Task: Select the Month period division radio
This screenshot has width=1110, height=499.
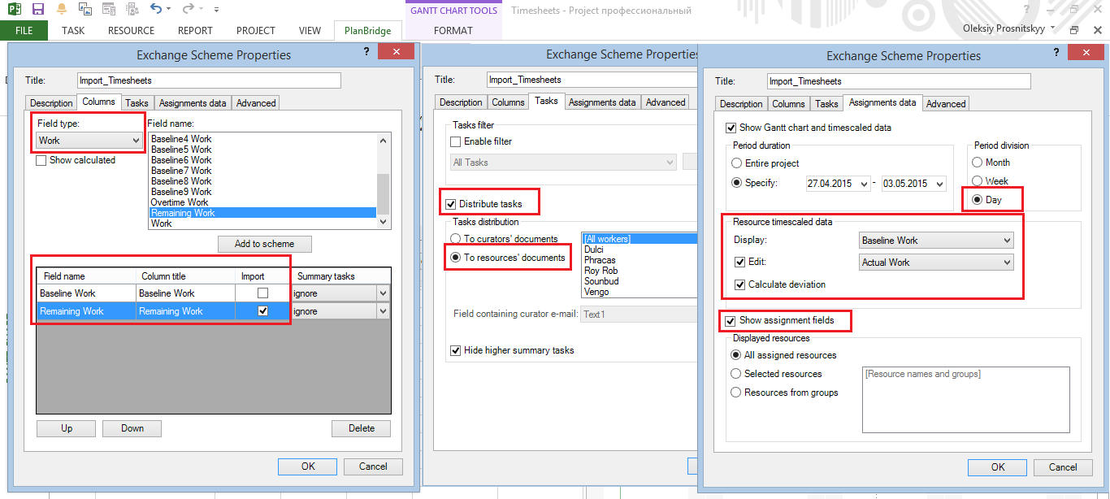Action: [978, 163]
